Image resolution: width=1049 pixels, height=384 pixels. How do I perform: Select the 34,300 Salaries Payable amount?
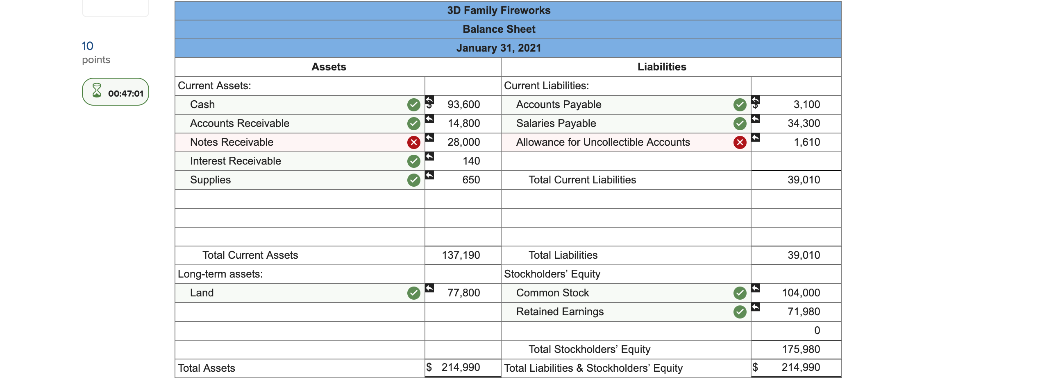(x=796, y=124)
